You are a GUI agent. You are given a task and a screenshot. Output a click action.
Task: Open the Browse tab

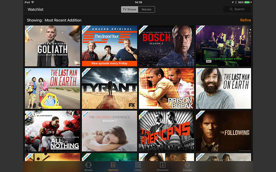88,166
